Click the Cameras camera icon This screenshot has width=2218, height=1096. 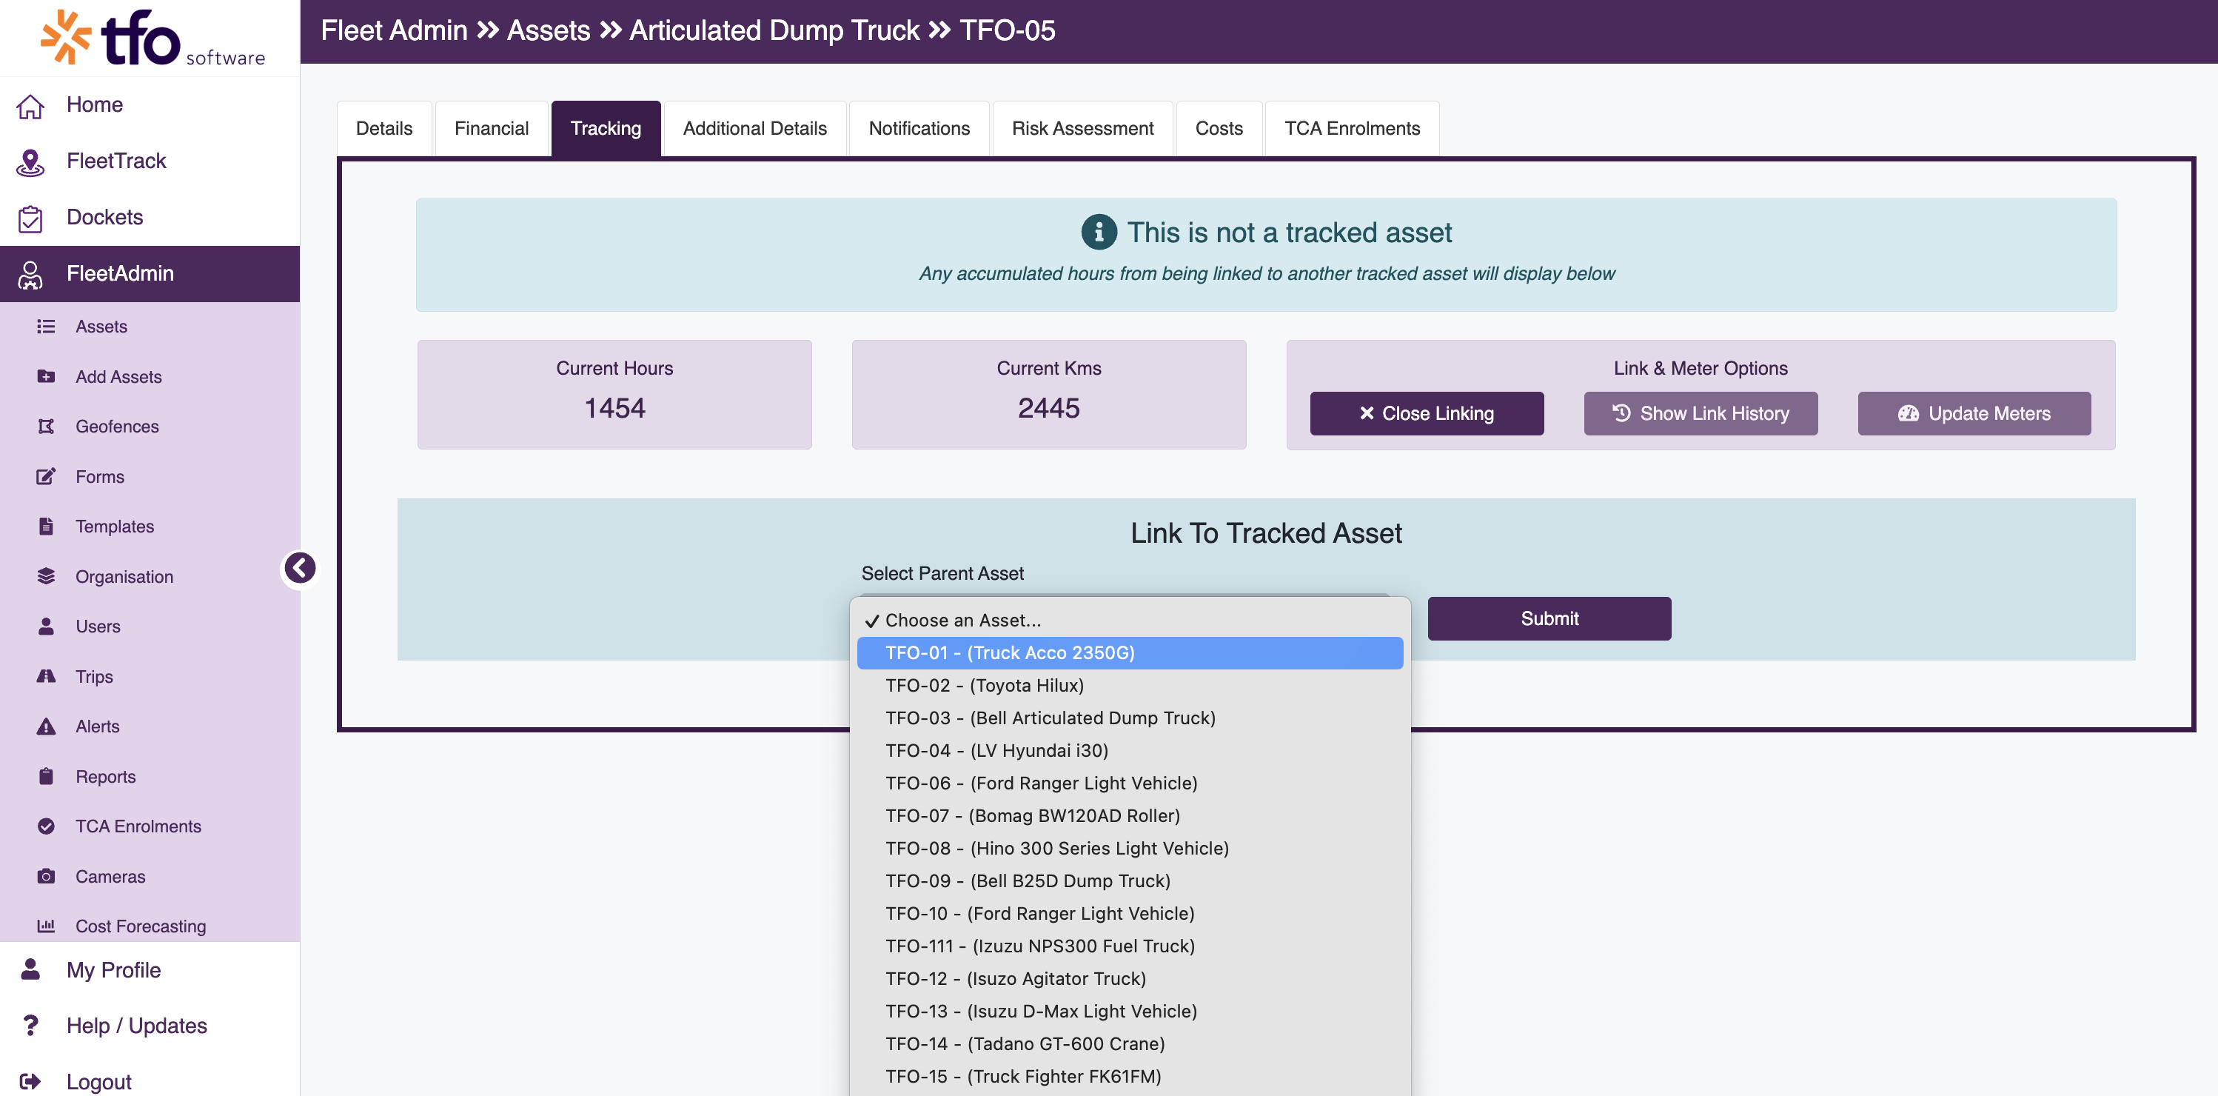tap(46, 875)
